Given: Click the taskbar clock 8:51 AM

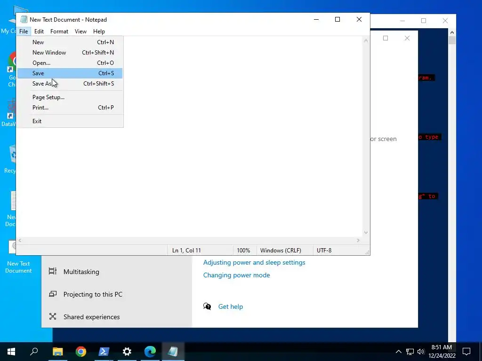Looking at the screenshot, I should pos(442,347).
